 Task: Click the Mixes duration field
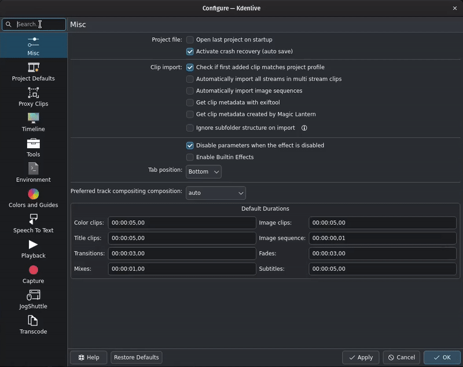coord(182,269)
